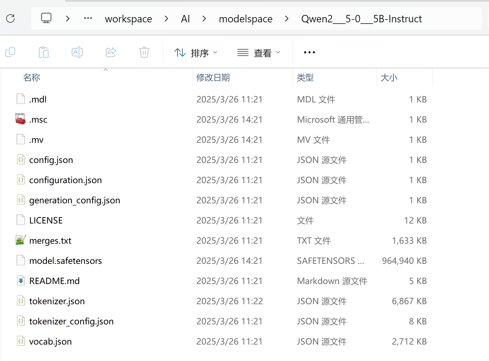Select file name tokenizer.json

tap(57, 301)
